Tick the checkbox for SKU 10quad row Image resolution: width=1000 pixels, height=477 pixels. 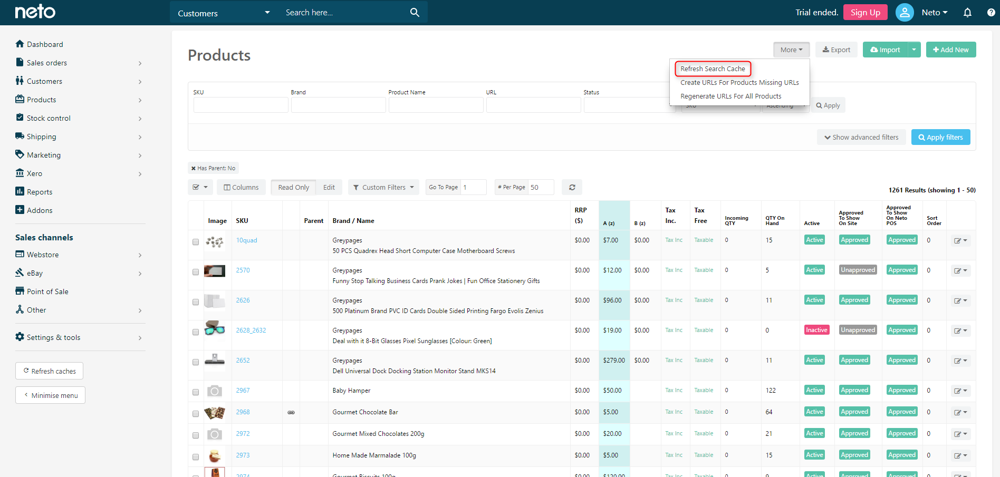pyautogui.click(x=196, y=242)
